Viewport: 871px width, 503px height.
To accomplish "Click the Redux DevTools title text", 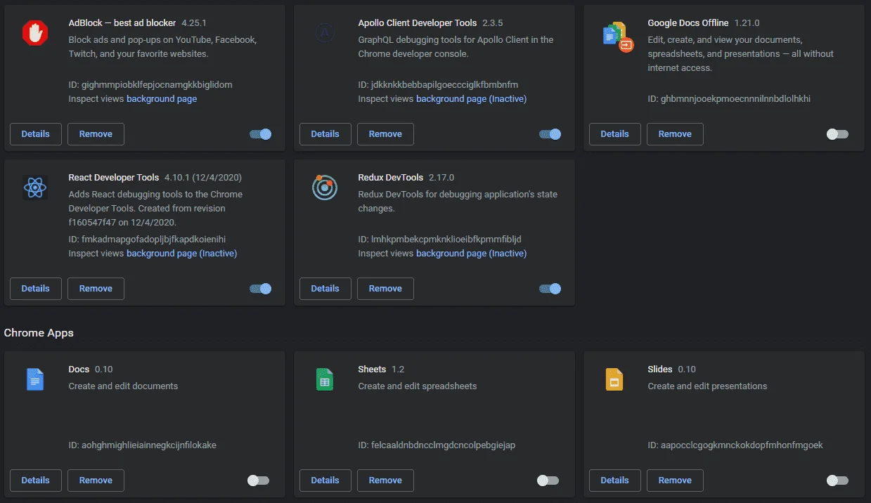I will [x=391, y=178].
